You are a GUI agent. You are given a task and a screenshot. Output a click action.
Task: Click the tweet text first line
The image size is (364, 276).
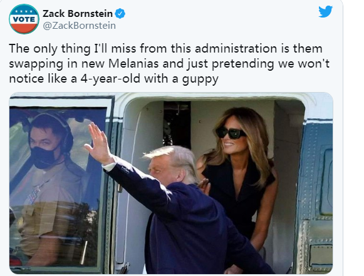(x=166, y=49)
